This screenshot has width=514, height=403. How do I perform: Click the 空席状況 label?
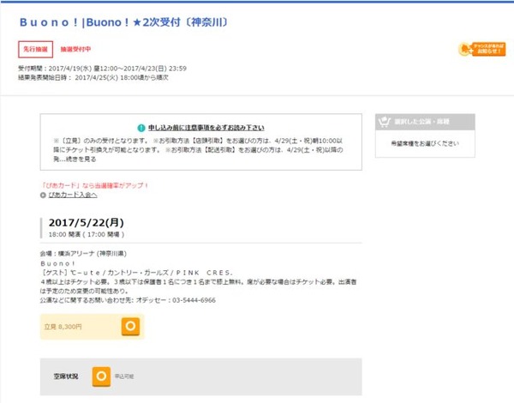(66, 376)
